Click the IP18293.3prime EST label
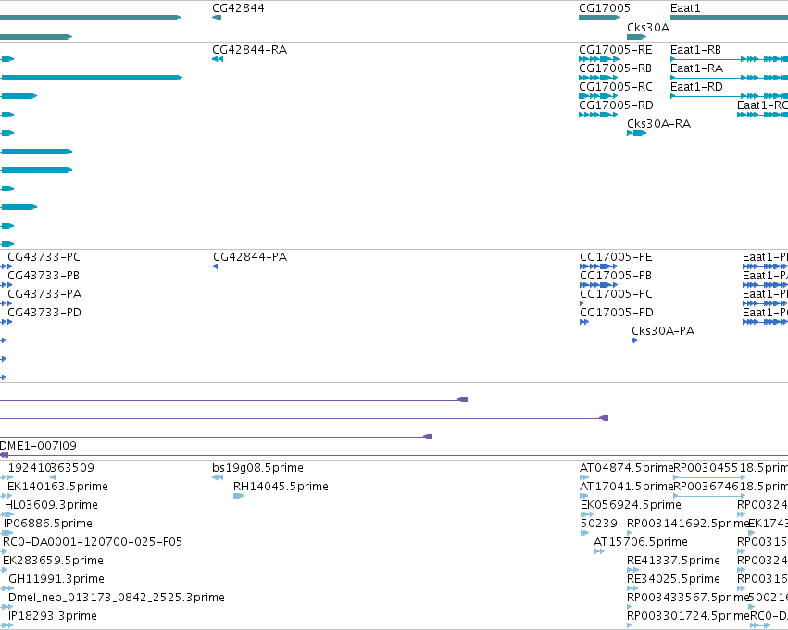The image size is (788, 630). click(x=53, y=616)
